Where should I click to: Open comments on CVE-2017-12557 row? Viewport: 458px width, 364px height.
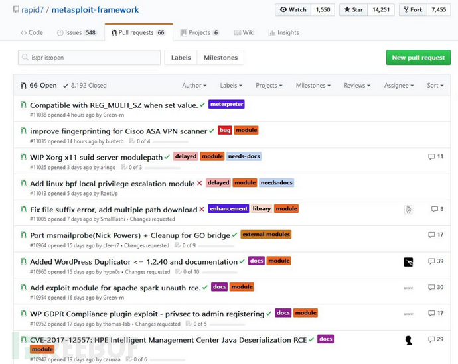pyautogui.click(x=435, y=339)
